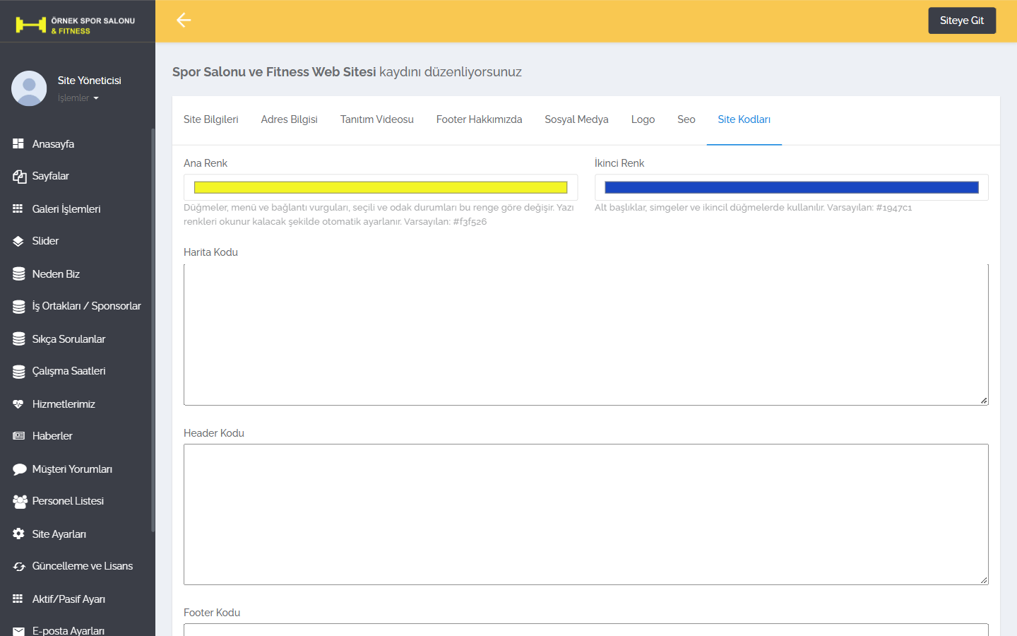The height and width of the screenshot is (636, 1017).
Task: Open the blue İkinci Renk color picker
Action: coord(792,187)
